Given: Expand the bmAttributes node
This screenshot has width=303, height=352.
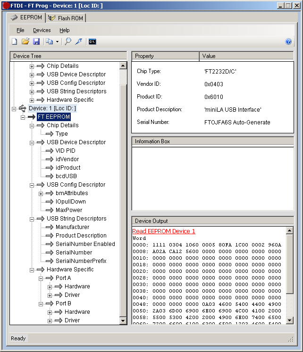Looking at the screenshot, I should coord(41,194).
